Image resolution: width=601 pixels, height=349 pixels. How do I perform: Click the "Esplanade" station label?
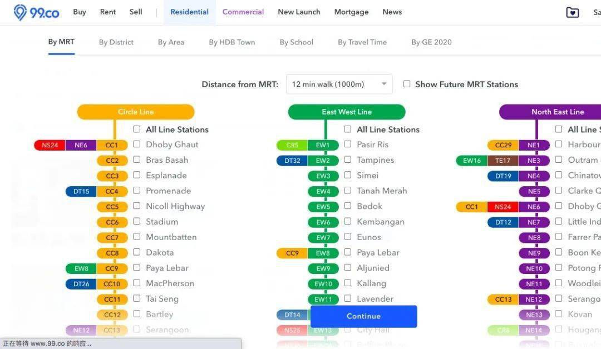(x=166, y=176)
